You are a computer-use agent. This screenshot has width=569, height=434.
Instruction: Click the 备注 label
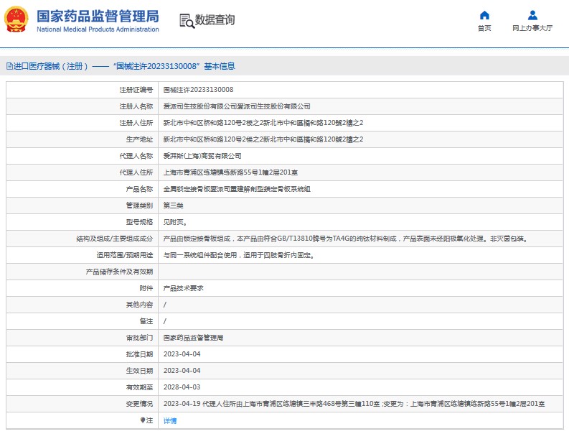(x=146, y=321)
